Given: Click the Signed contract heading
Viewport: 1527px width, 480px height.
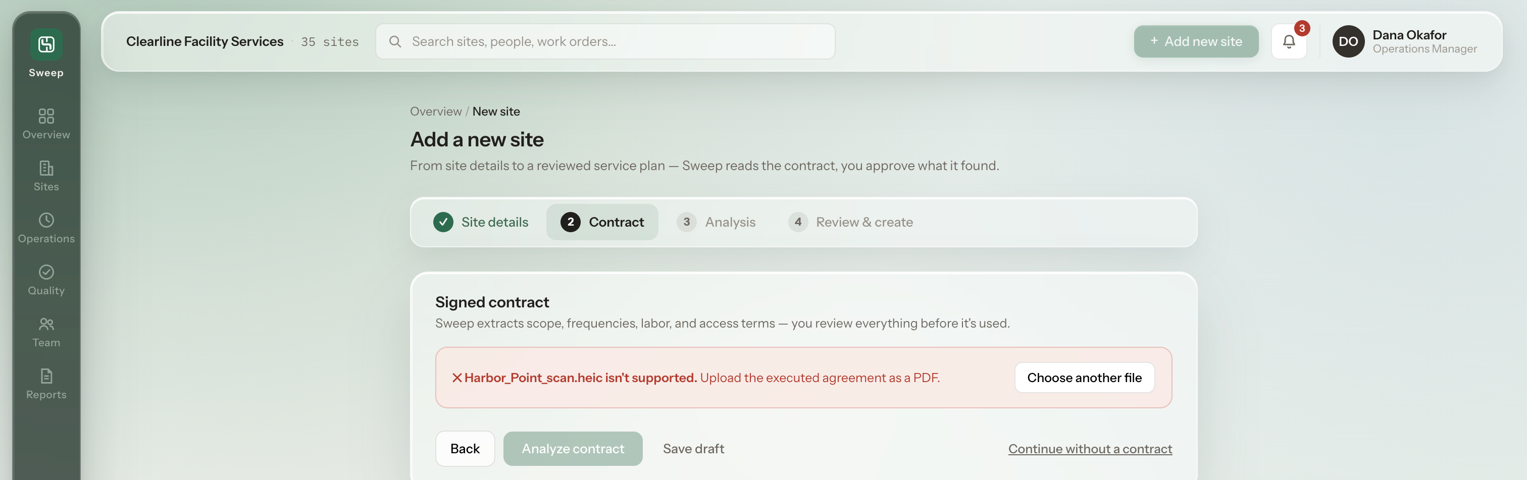Looking at the screenshot, I should coord(492,302).
